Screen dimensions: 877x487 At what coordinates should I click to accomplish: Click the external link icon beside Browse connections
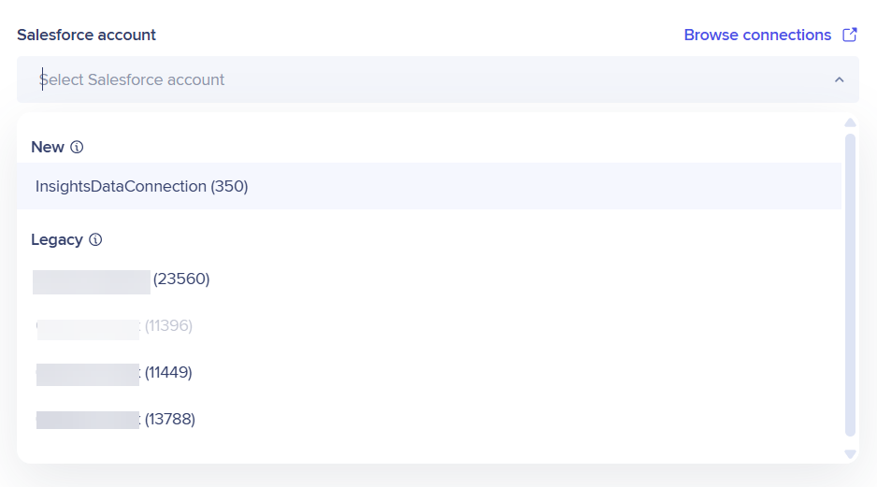point(850,35)
